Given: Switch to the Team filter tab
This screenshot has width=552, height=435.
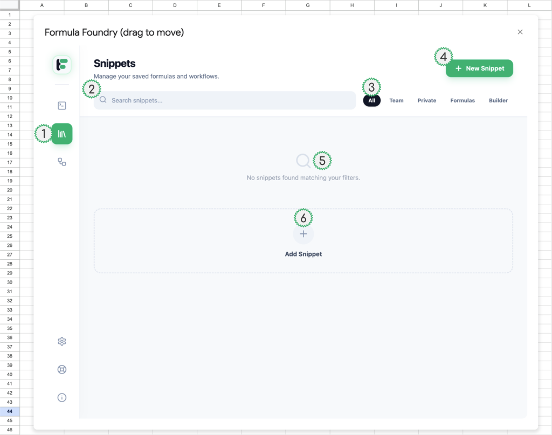Looking at the screenshot, I should (x=396, y=100).
